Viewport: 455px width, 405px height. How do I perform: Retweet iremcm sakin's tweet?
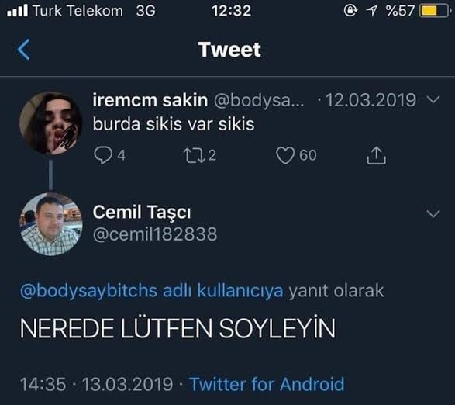point(194,155)
